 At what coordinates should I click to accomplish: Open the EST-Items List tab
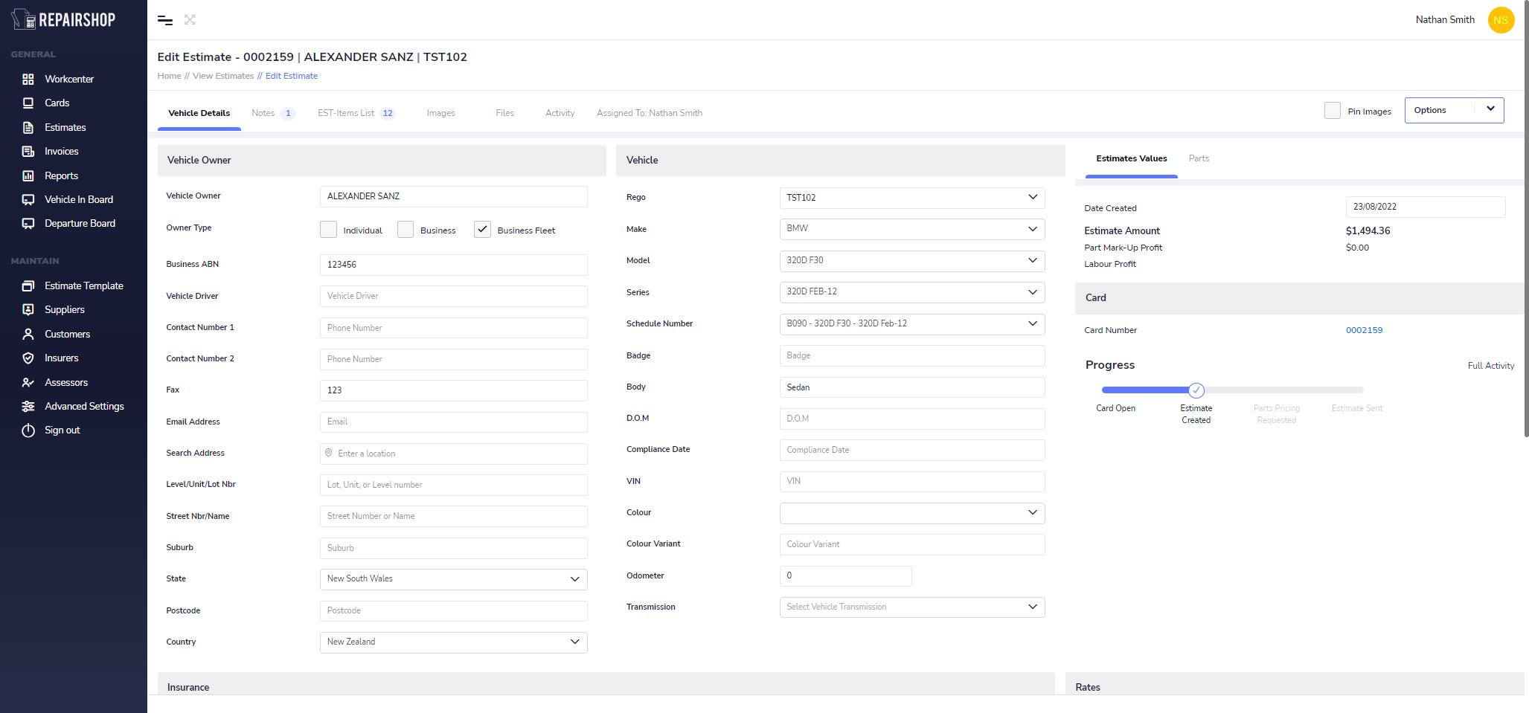[356, 113]
